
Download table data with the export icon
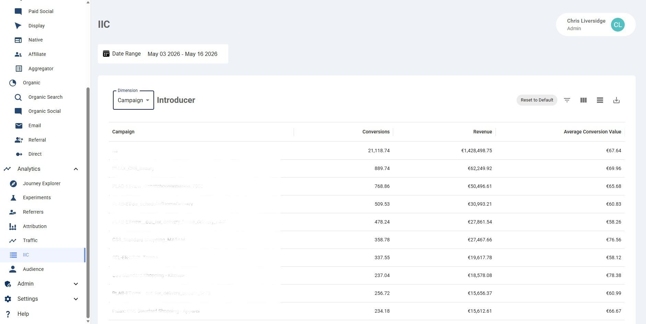point(616,100)
